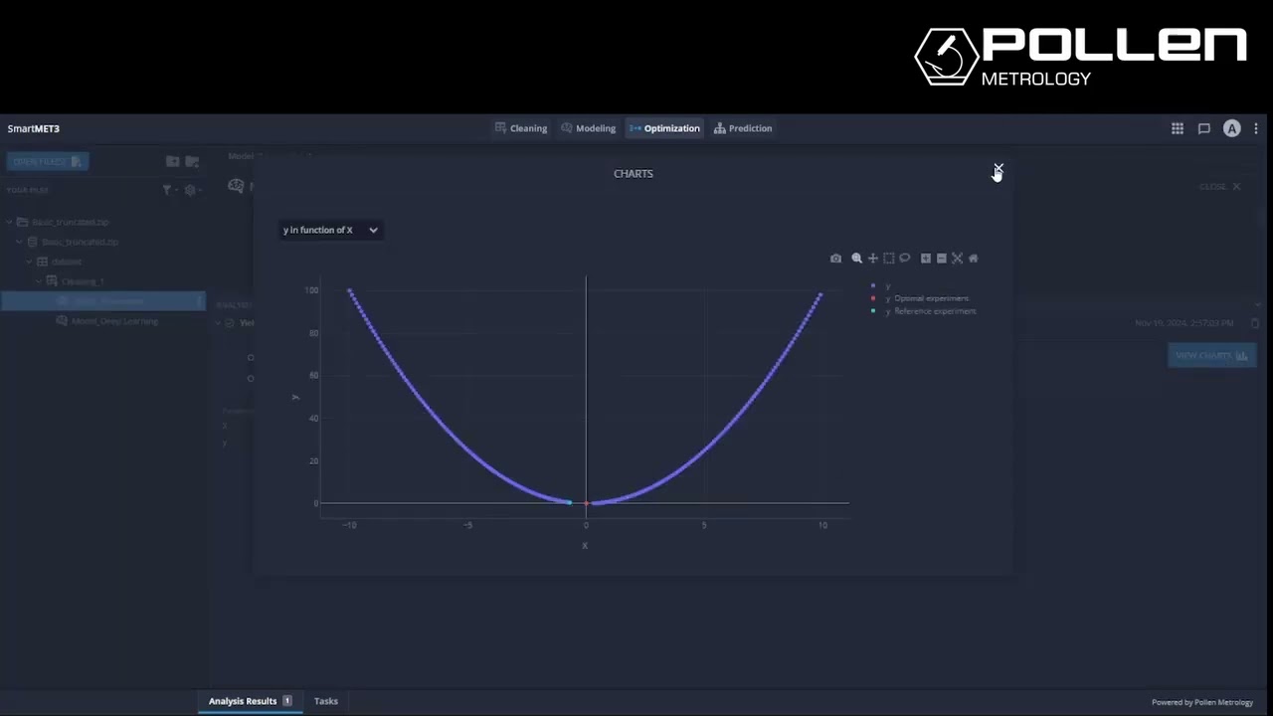Expand the Yield result row chevron
This screenshot has height=716, width=1273.
click(219, 323)
